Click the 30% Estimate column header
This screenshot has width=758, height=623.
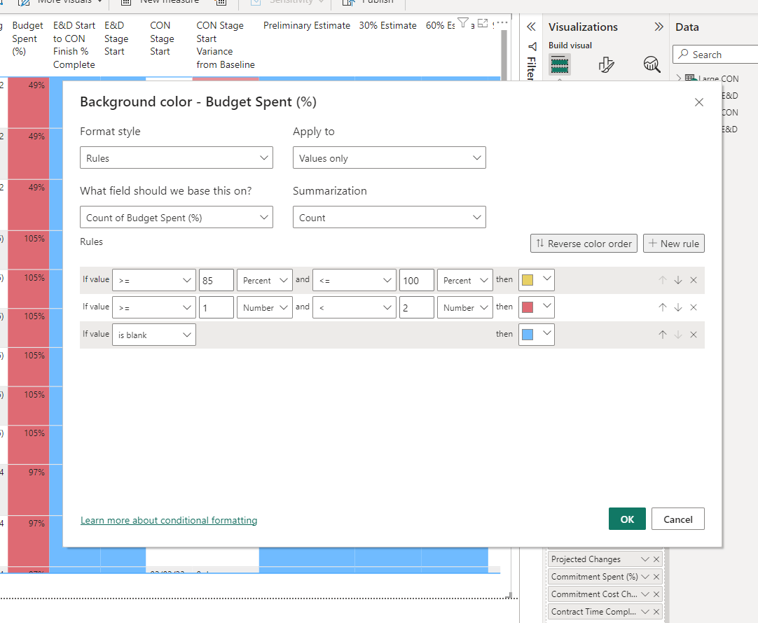point(387,25)
